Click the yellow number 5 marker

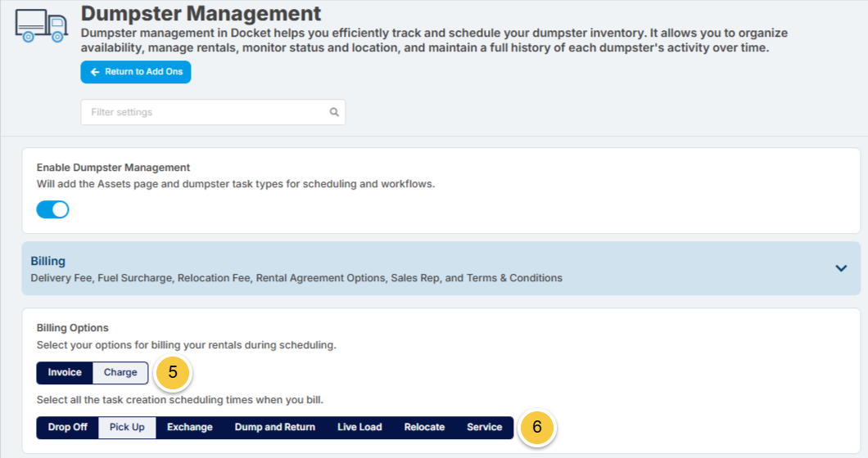(x=173, y=372)
